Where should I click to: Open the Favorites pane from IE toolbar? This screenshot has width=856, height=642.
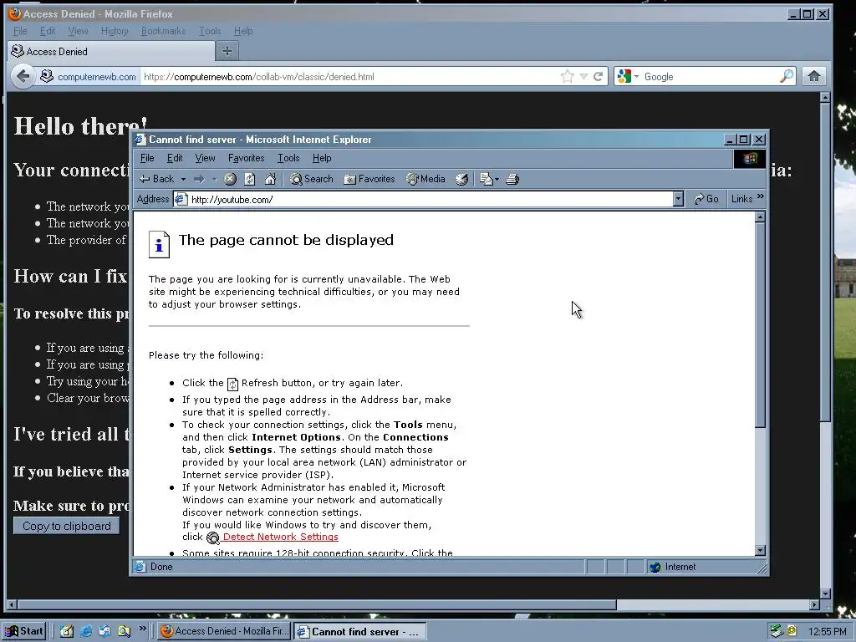tap(369, 179)
